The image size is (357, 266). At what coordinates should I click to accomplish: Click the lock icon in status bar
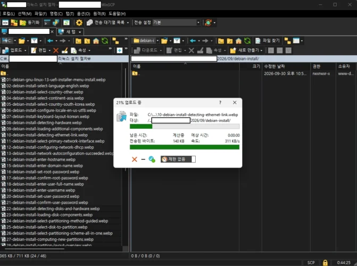click(325, 263)
